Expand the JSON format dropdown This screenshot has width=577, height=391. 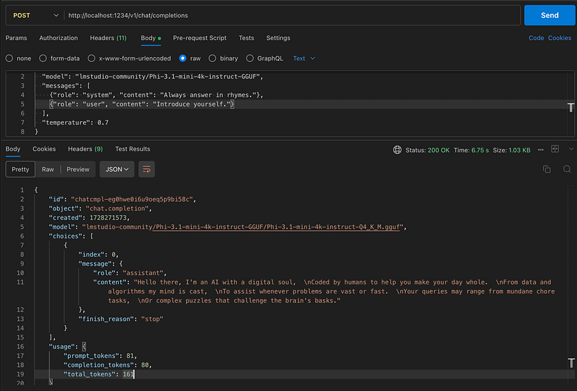tap(117, 169)
